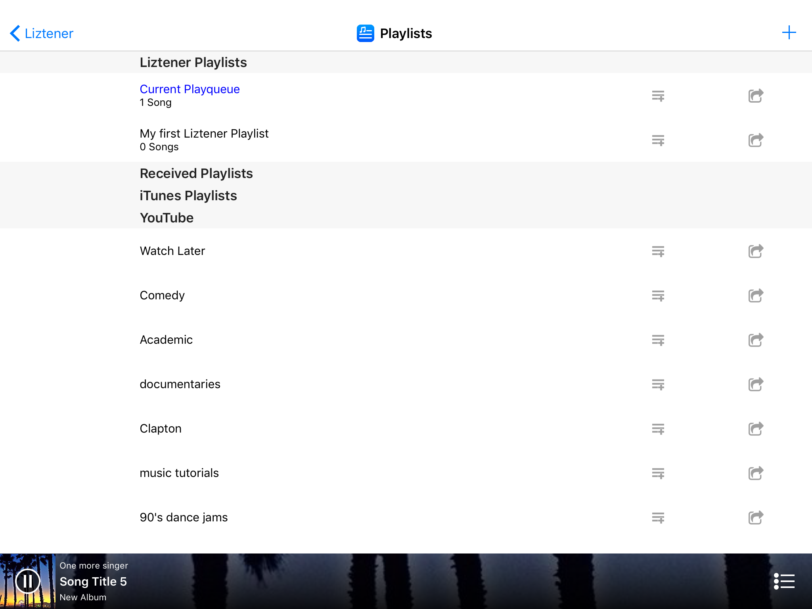The height and width of the screenshot is (609, 812).
Task: Add Watch Later to play queue
Action: 658,251
